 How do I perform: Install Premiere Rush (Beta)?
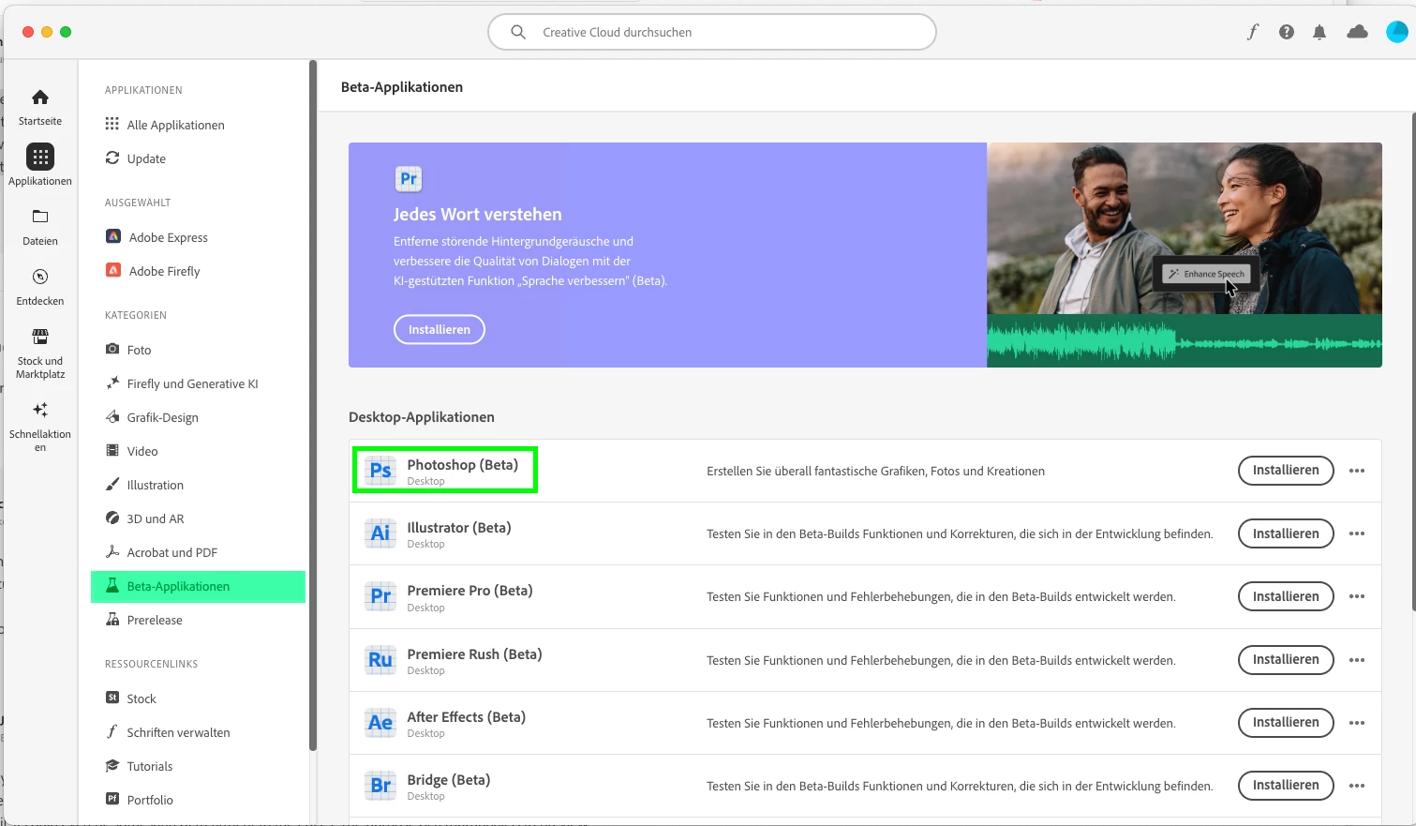(x=1286, y=660)
